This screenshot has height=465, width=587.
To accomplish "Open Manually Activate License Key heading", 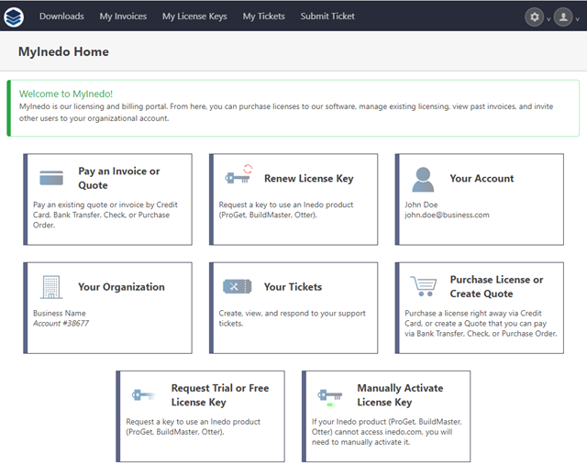I will (400, 395).
